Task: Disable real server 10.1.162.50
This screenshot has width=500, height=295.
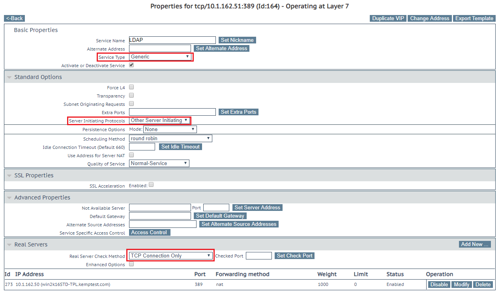Action: [x=439, y=285]
